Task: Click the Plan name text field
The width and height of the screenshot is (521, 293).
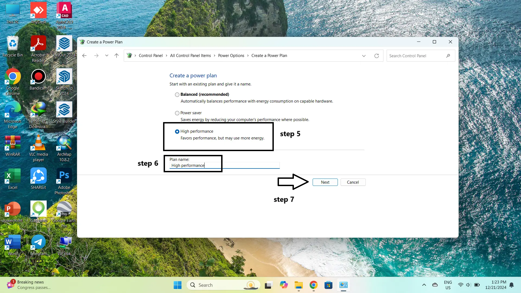Action: click(x=239, y=165)
